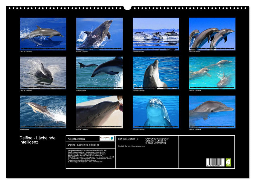
Task: Select the upright dolphin head photo
Action: [156, 73]
